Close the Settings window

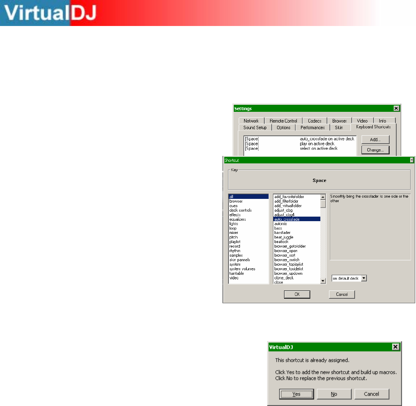click(x=396, y=109)
